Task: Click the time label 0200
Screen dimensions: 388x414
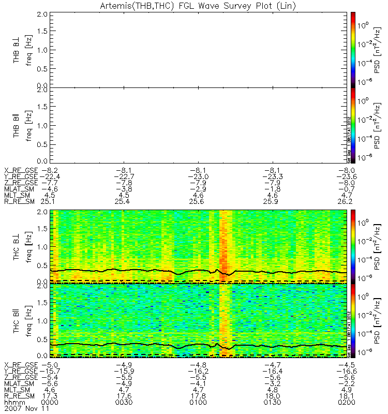Action: [x=347, y=403]
